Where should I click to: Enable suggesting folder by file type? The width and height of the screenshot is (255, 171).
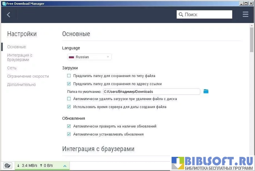(69, 76)
